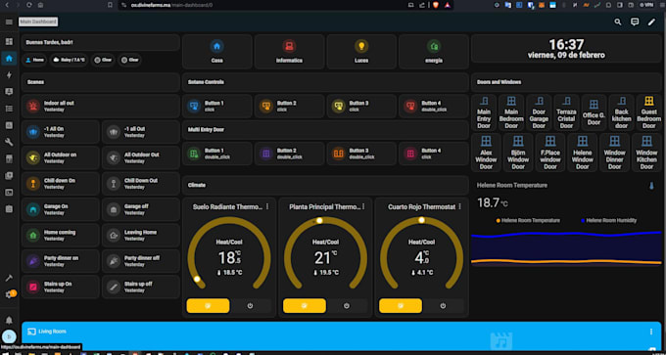Click the edit dashboard pencil icon
This screenshot has width=666, height=355.
click(651, 22)
